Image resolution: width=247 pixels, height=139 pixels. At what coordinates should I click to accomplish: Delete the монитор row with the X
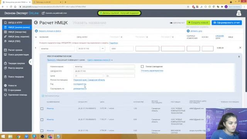pyautogui.click(x=240, y=47)
